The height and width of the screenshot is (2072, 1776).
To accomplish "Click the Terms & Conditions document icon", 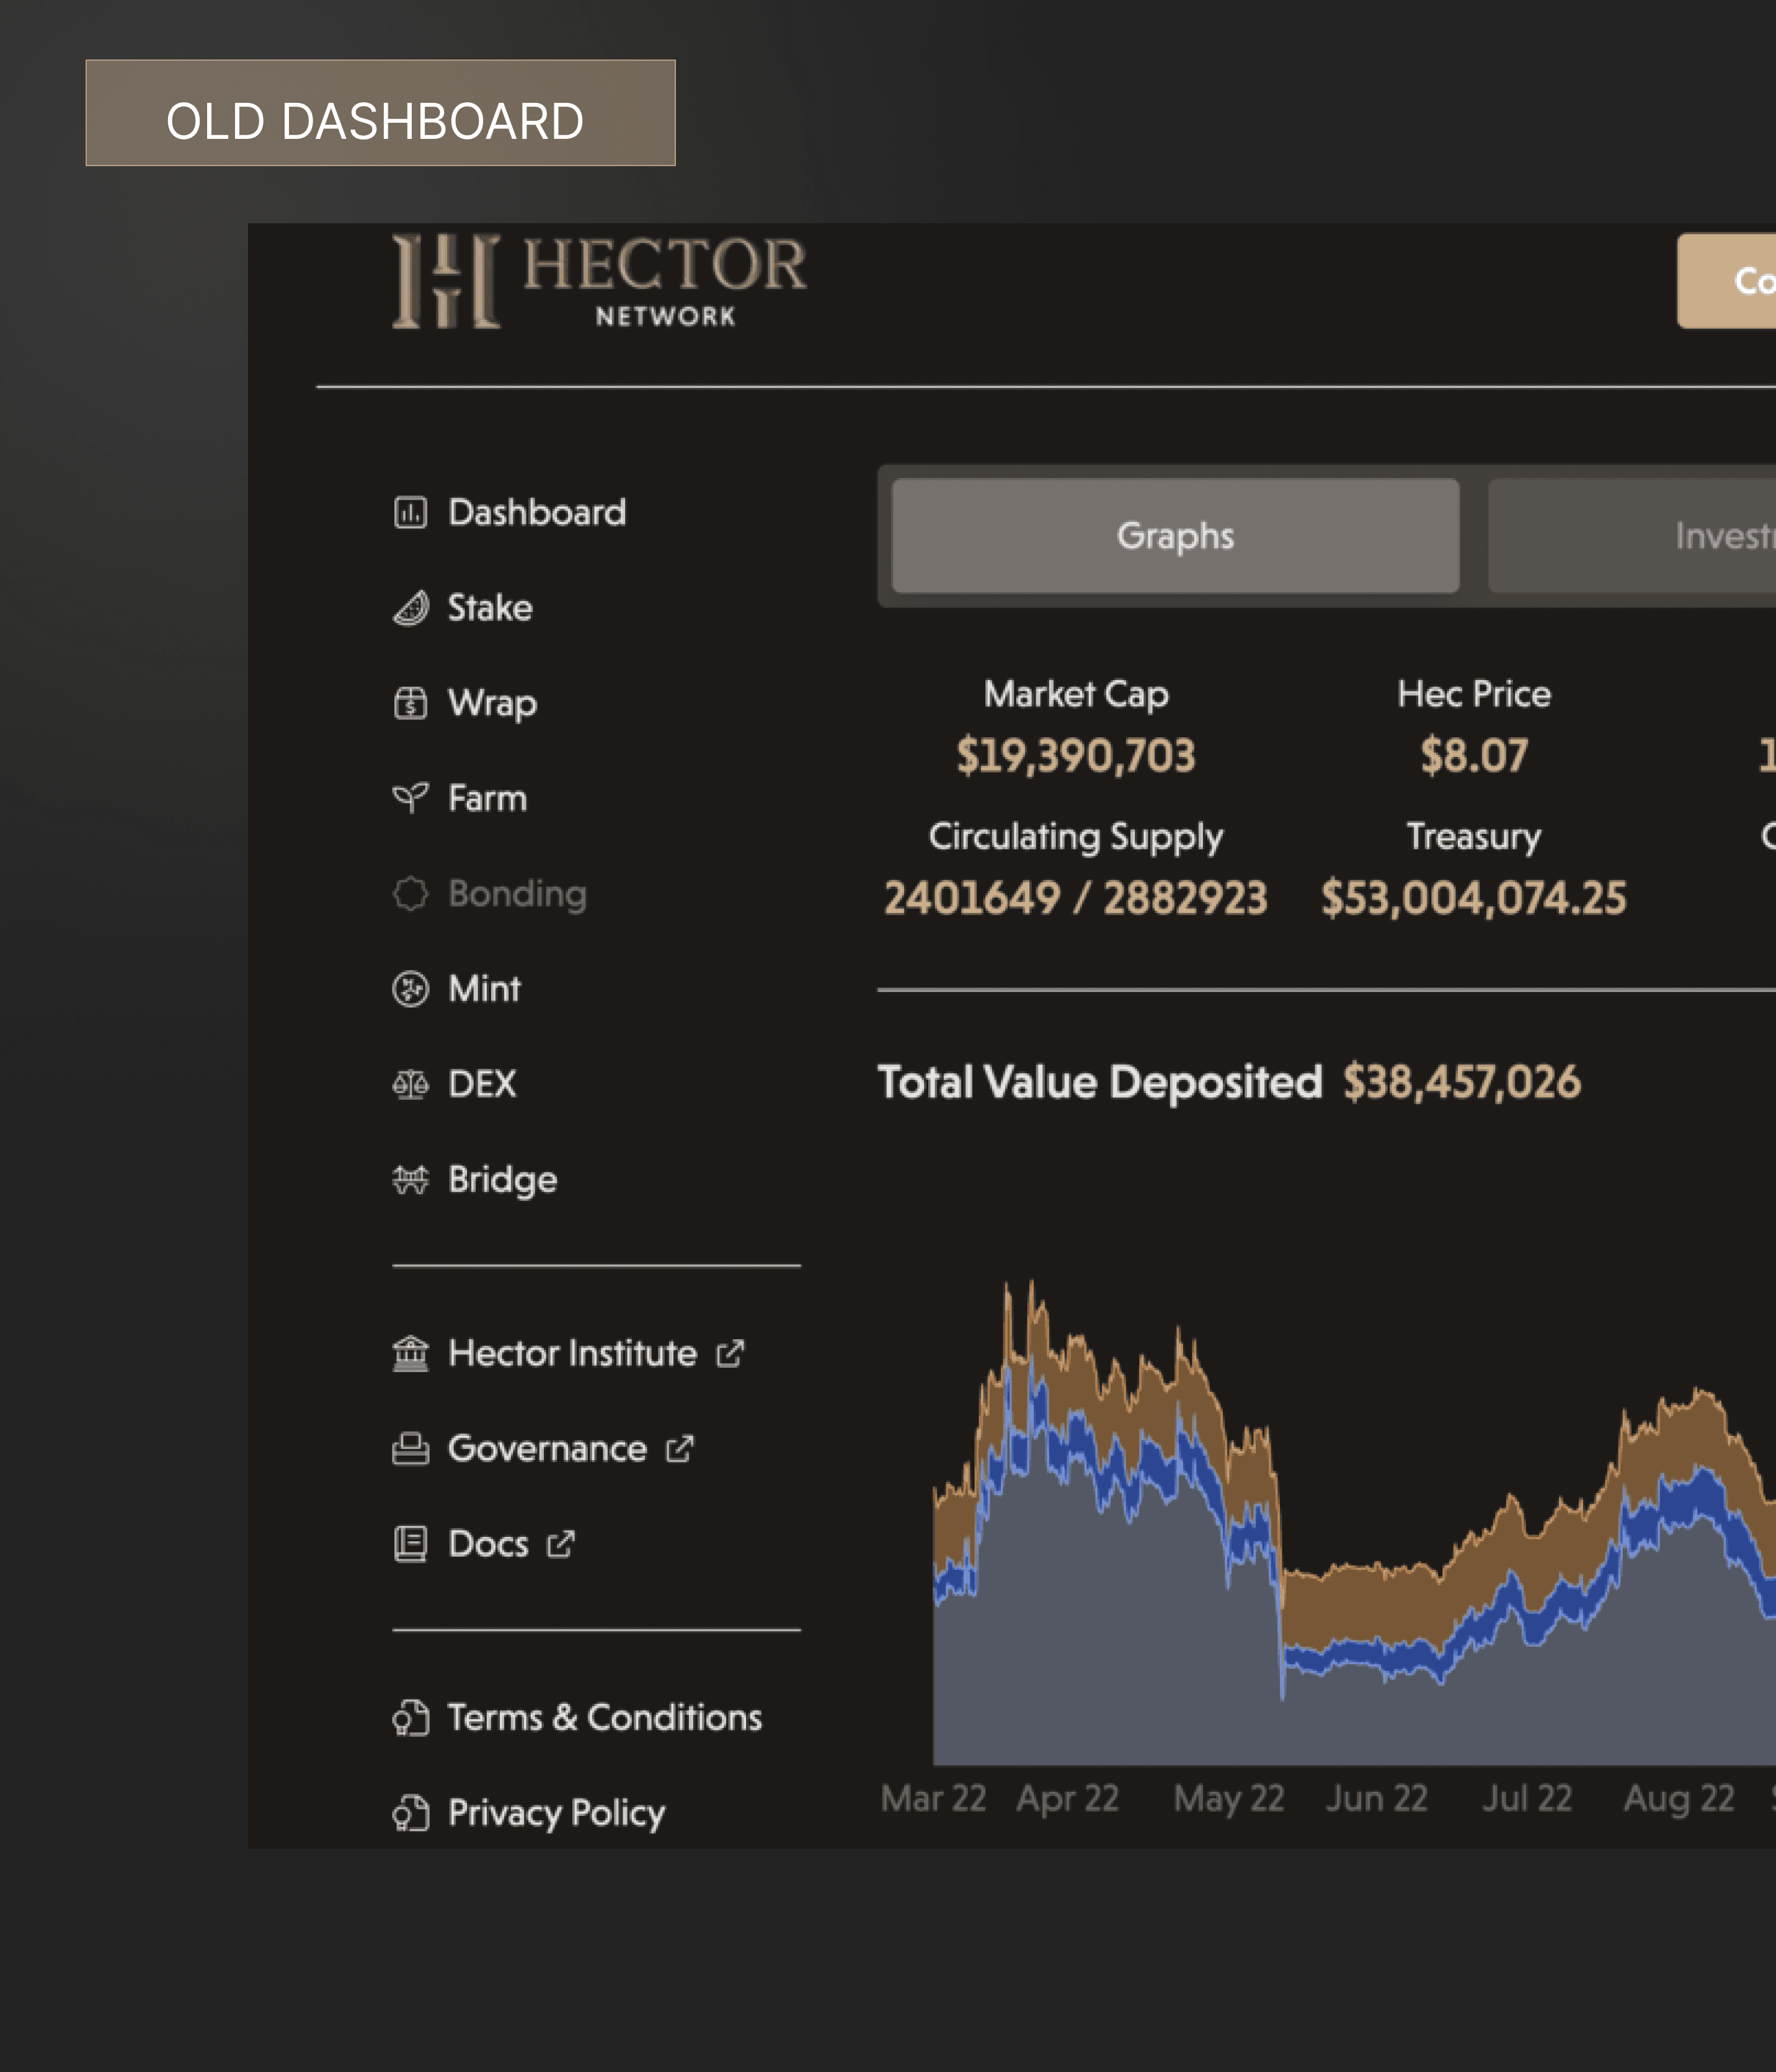I will (x=410, y=1718).
